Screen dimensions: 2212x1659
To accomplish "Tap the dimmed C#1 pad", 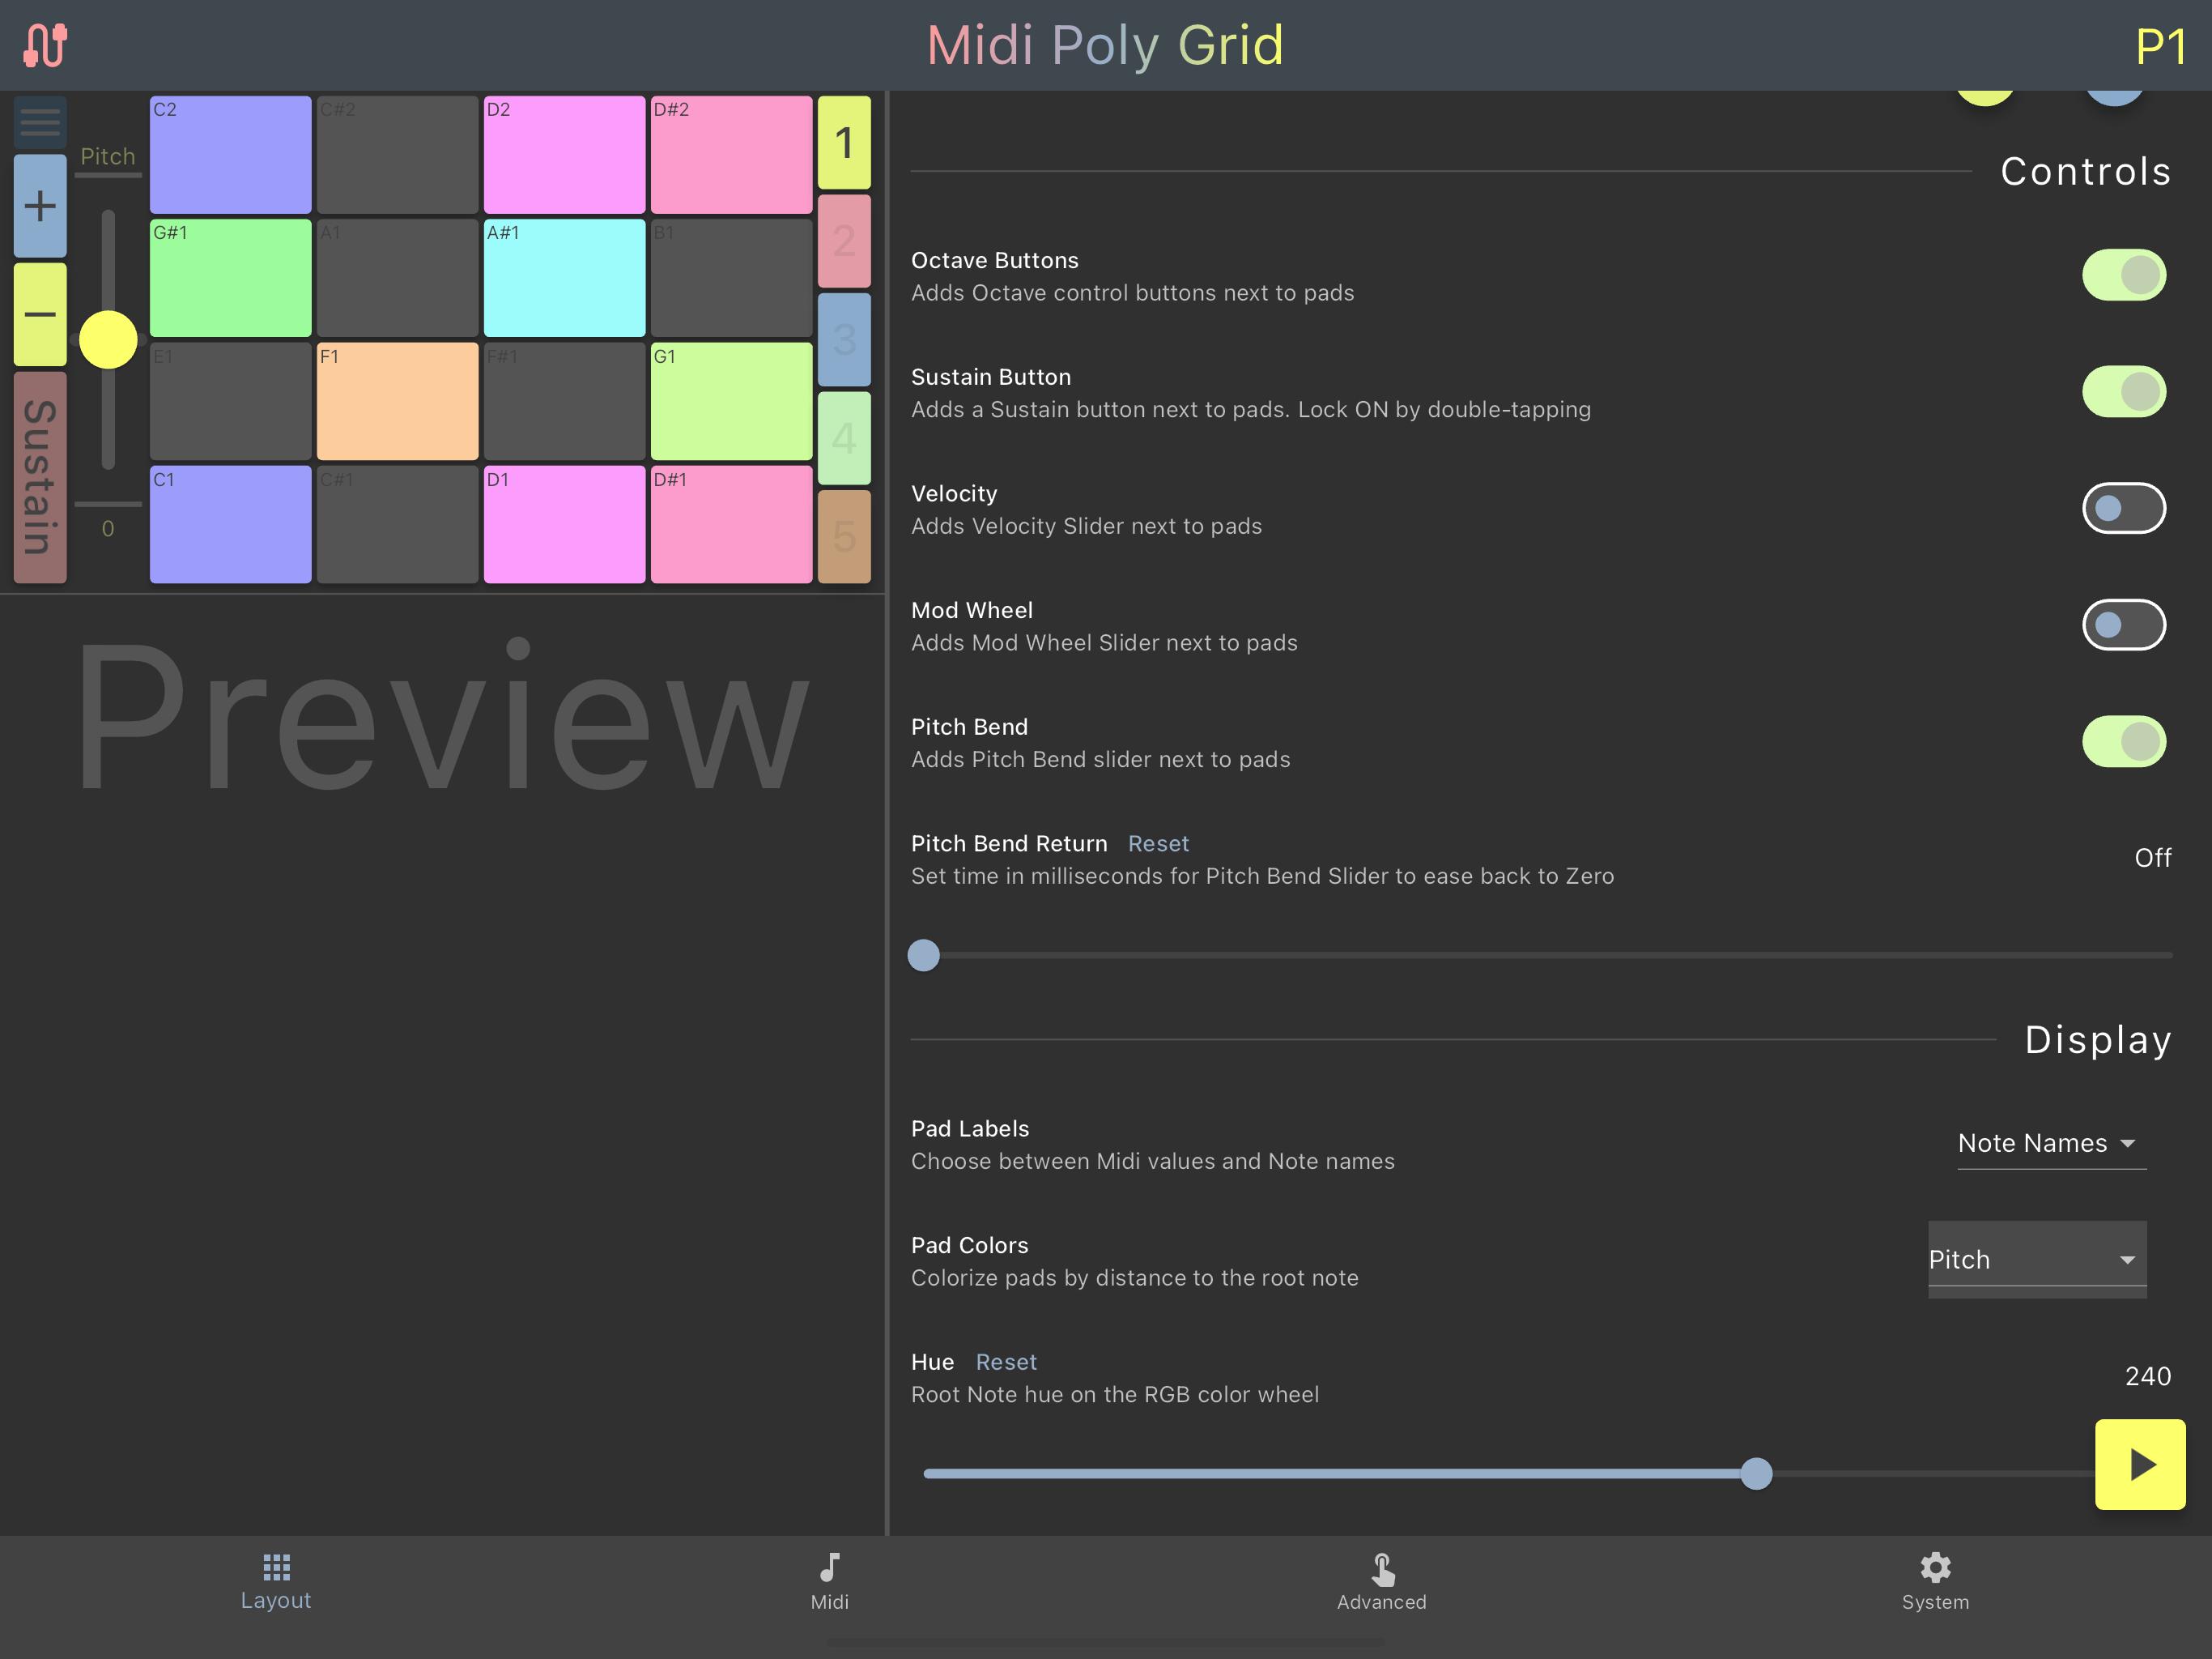I will click(398, 524).
